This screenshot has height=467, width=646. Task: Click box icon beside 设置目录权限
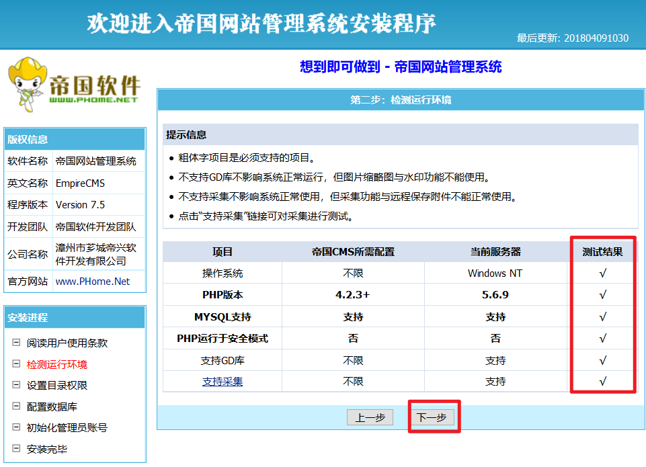tap(16, 385)
